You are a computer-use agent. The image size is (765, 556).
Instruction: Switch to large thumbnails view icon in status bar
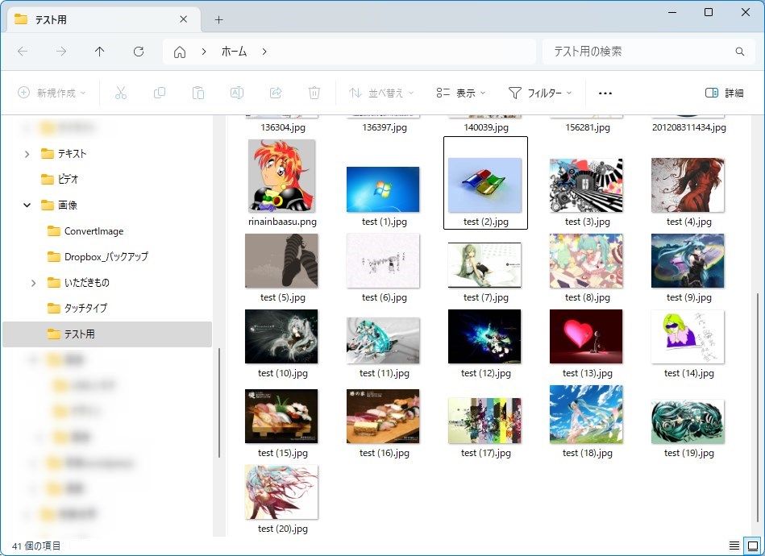[x=752, y=546]
